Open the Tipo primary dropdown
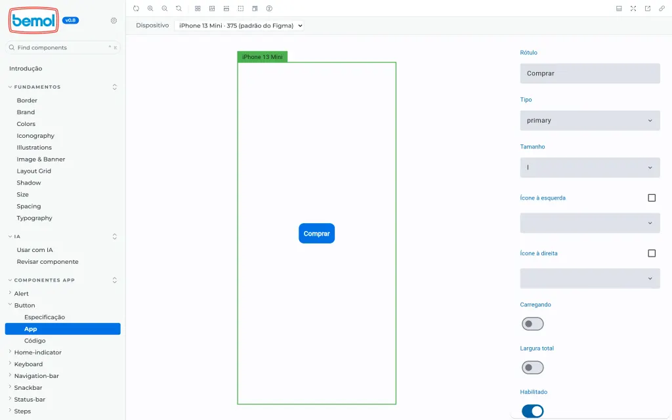 coord(590,121)
